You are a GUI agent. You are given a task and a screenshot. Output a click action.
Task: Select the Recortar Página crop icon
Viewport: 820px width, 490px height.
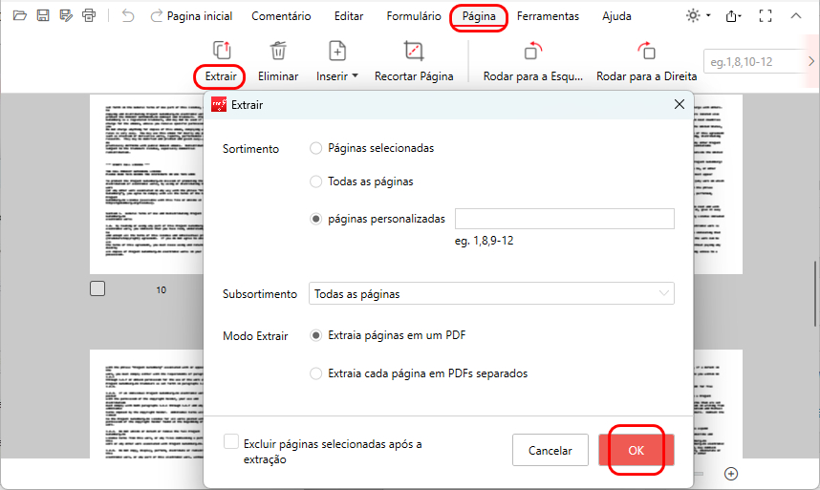pos(414,51)
